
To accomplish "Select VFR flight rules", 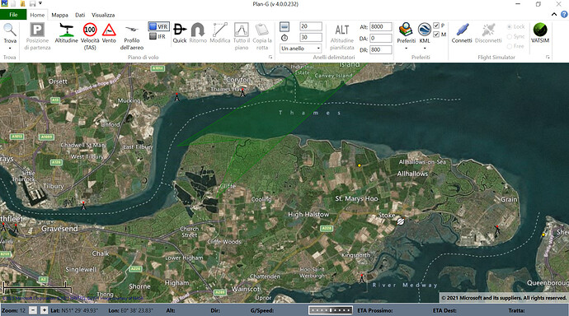I will (158, 26).
